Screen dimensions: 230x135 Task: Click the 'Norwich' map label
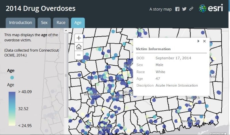[193, 98]
